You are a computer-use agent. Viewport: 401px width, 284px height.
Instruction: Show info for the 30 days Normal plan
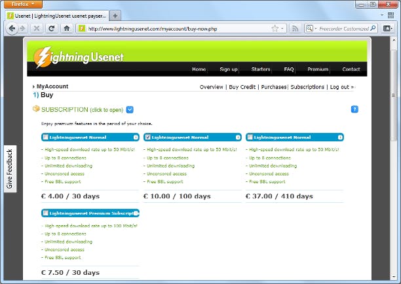click(136, 137)
